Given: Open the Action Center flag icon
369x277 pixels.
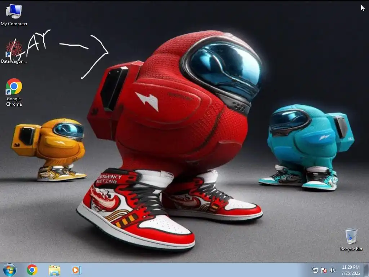Looking at the screenshot, I should coord(324,270).
